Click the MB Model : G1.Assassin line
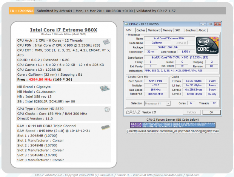 (x=36, y=92)
